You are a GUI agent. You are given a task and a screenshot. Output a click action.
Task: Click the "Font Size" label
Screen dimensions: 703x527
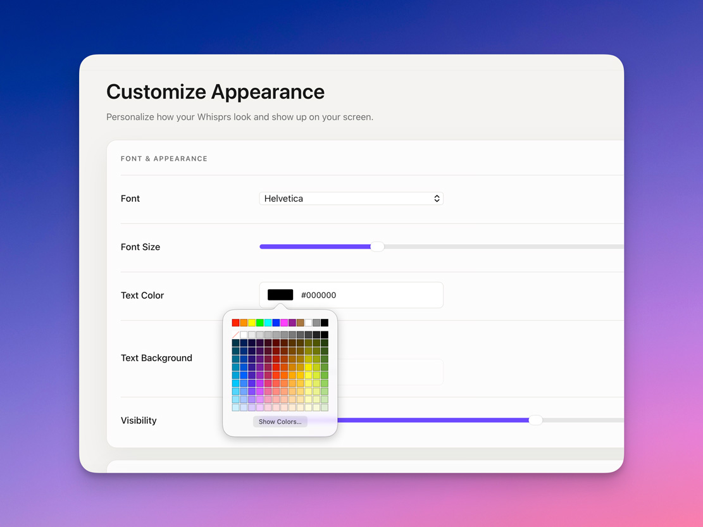point(140,247)
